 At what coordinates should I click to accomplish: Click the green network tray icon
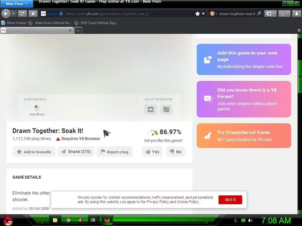point(243,220)
